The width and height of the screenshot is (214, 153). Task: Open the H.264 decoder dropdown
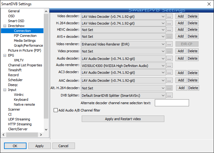[x=123, y=23]
